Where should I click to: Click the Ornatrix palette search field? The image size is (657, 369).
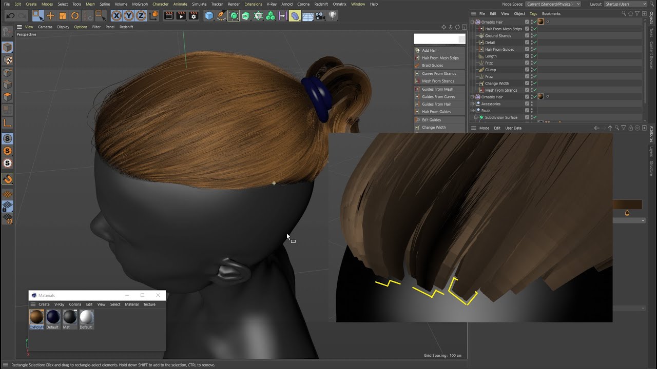click(x=436, y=39)
